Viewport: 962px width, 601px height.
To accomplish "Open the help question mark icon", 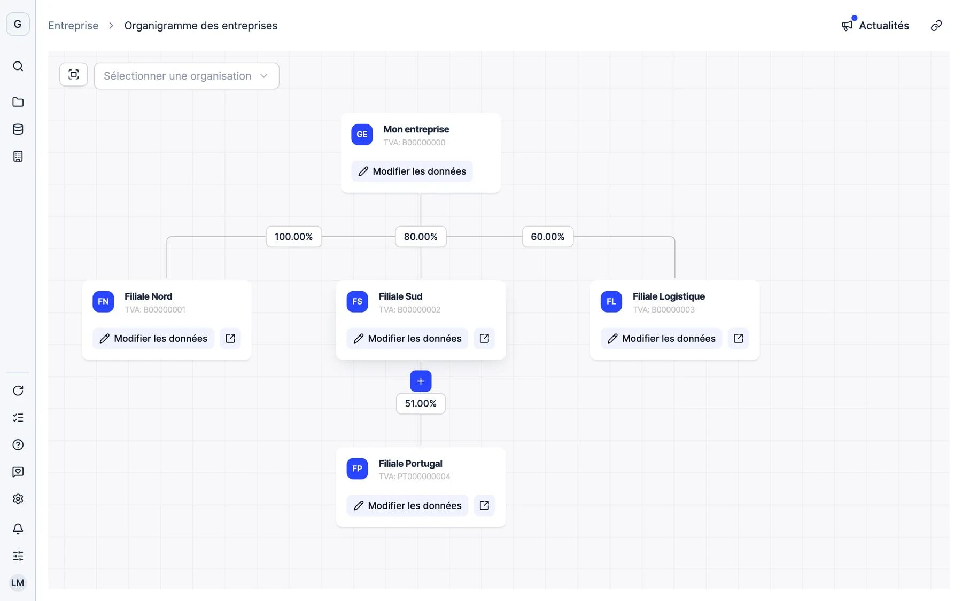I will (x=18, y=445).
